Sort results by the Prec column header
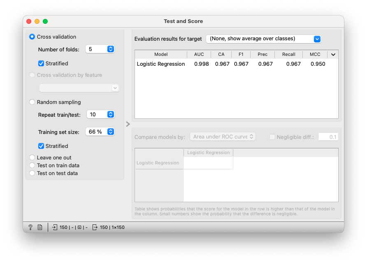This screenshot has height=263, width=367. click(262, 55)
